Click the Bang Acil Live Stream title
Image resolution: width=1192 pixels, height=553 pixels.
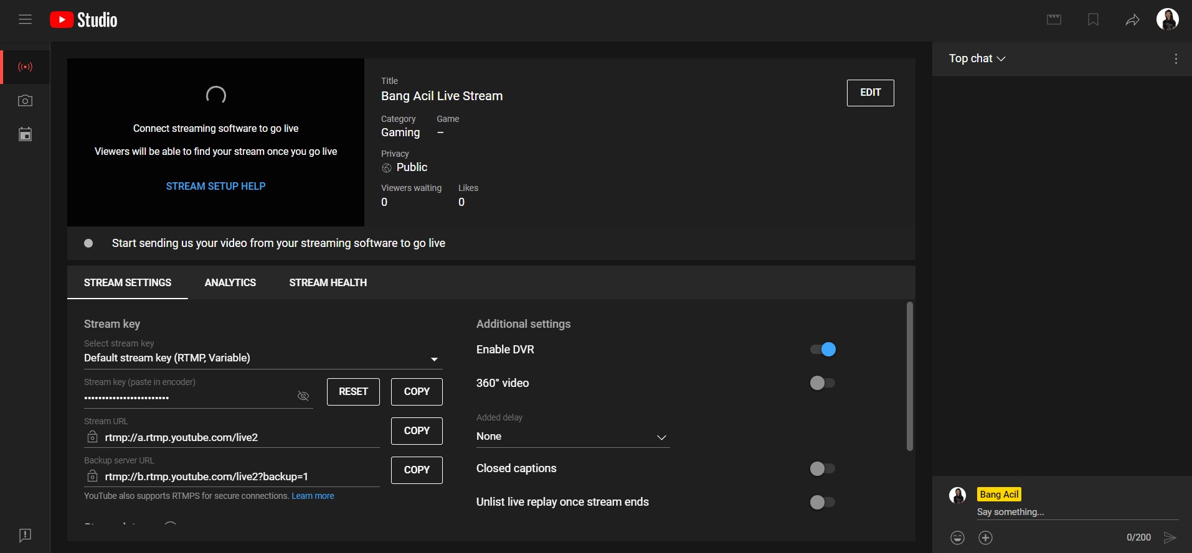pyautogui.click(x=442, y=96)
